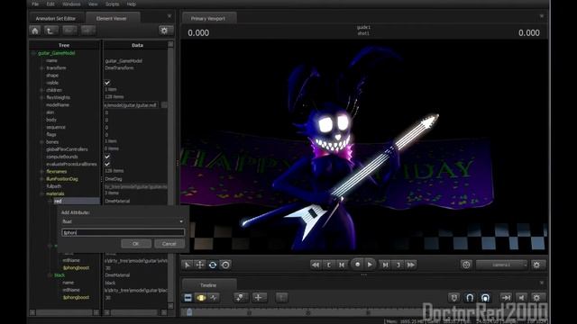Image resolution: width=577 pixels, height=324 pixels.
Task: Select the Timeline tab
Action: 208,285
